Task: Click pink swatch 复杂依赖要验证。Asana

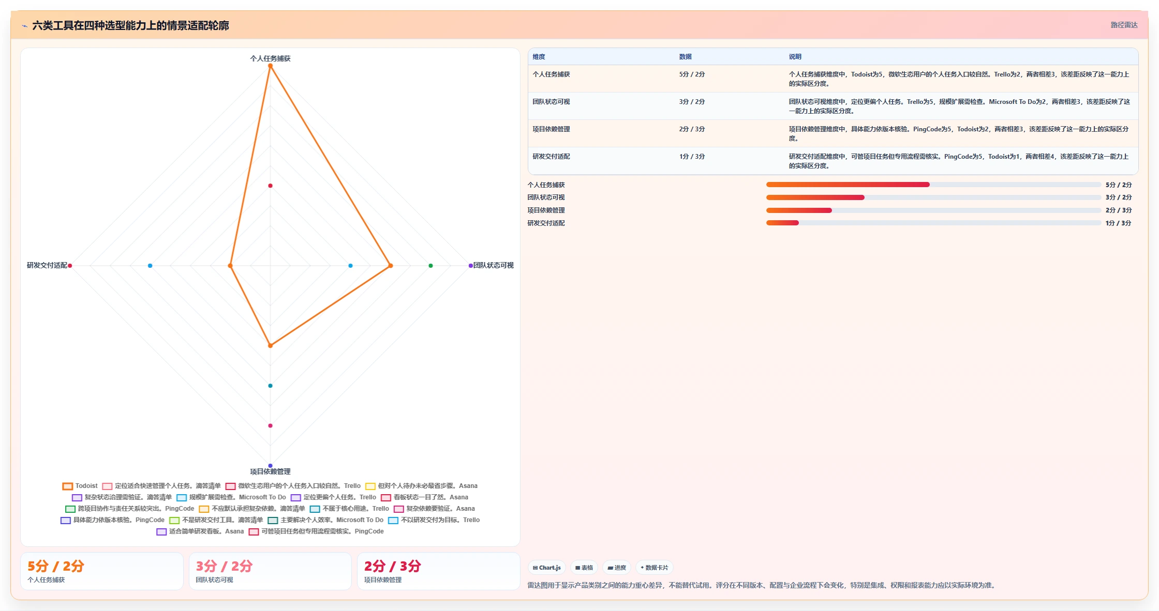Action: pyautogui.click(x=398, y=509)
